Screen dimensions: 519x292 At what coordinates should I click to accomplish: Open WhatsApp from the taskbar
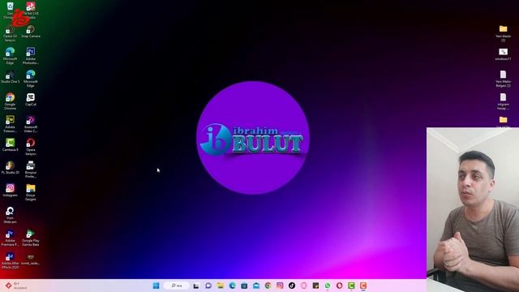click(x=328, y=286)
